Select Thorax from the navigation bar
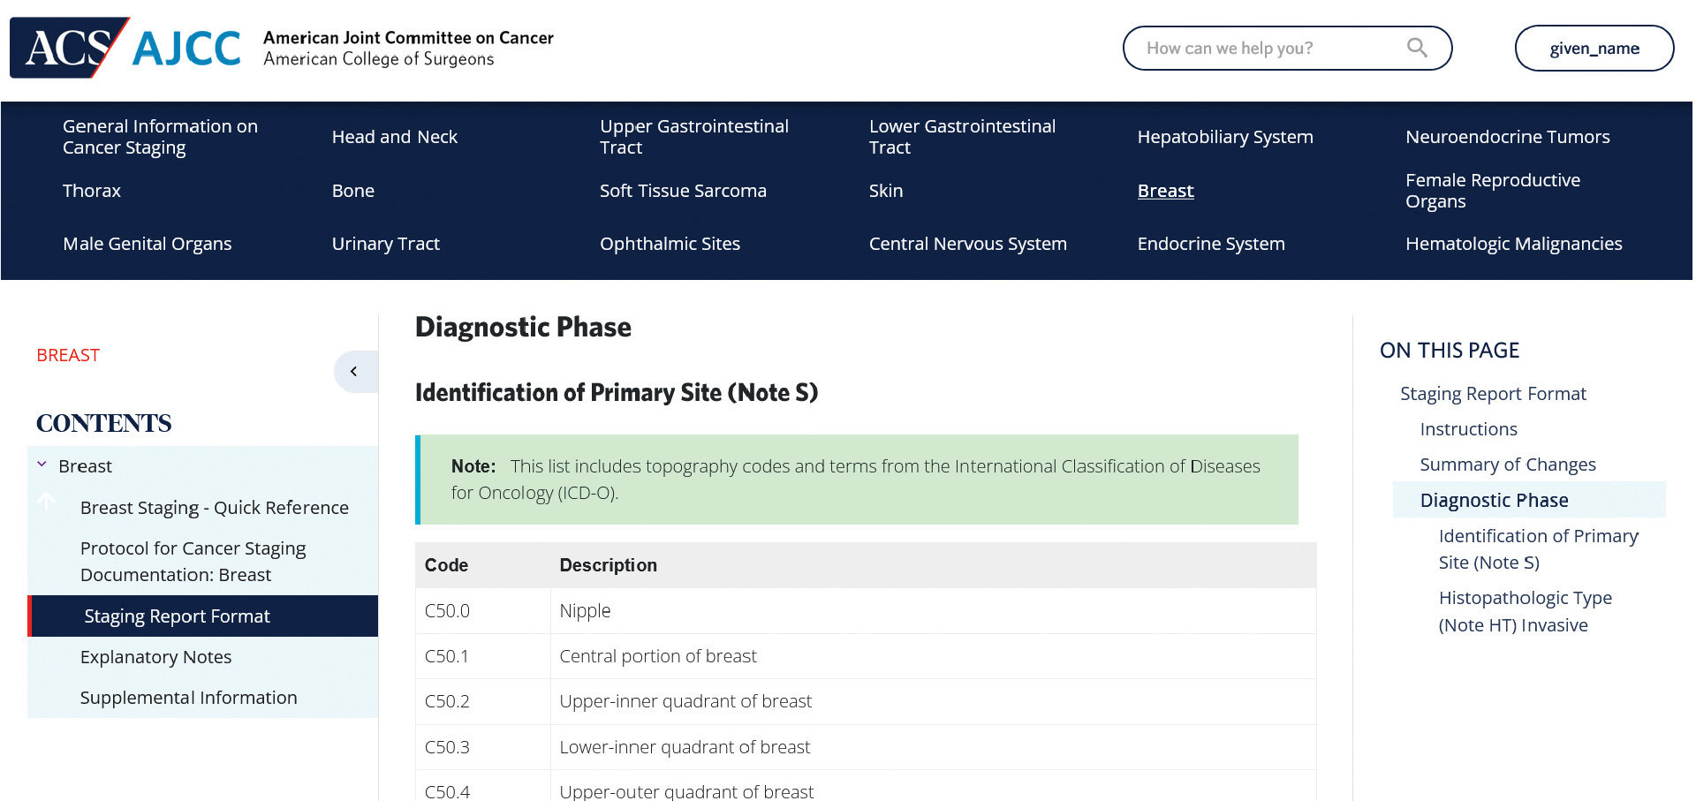 [x=92, y=191]
